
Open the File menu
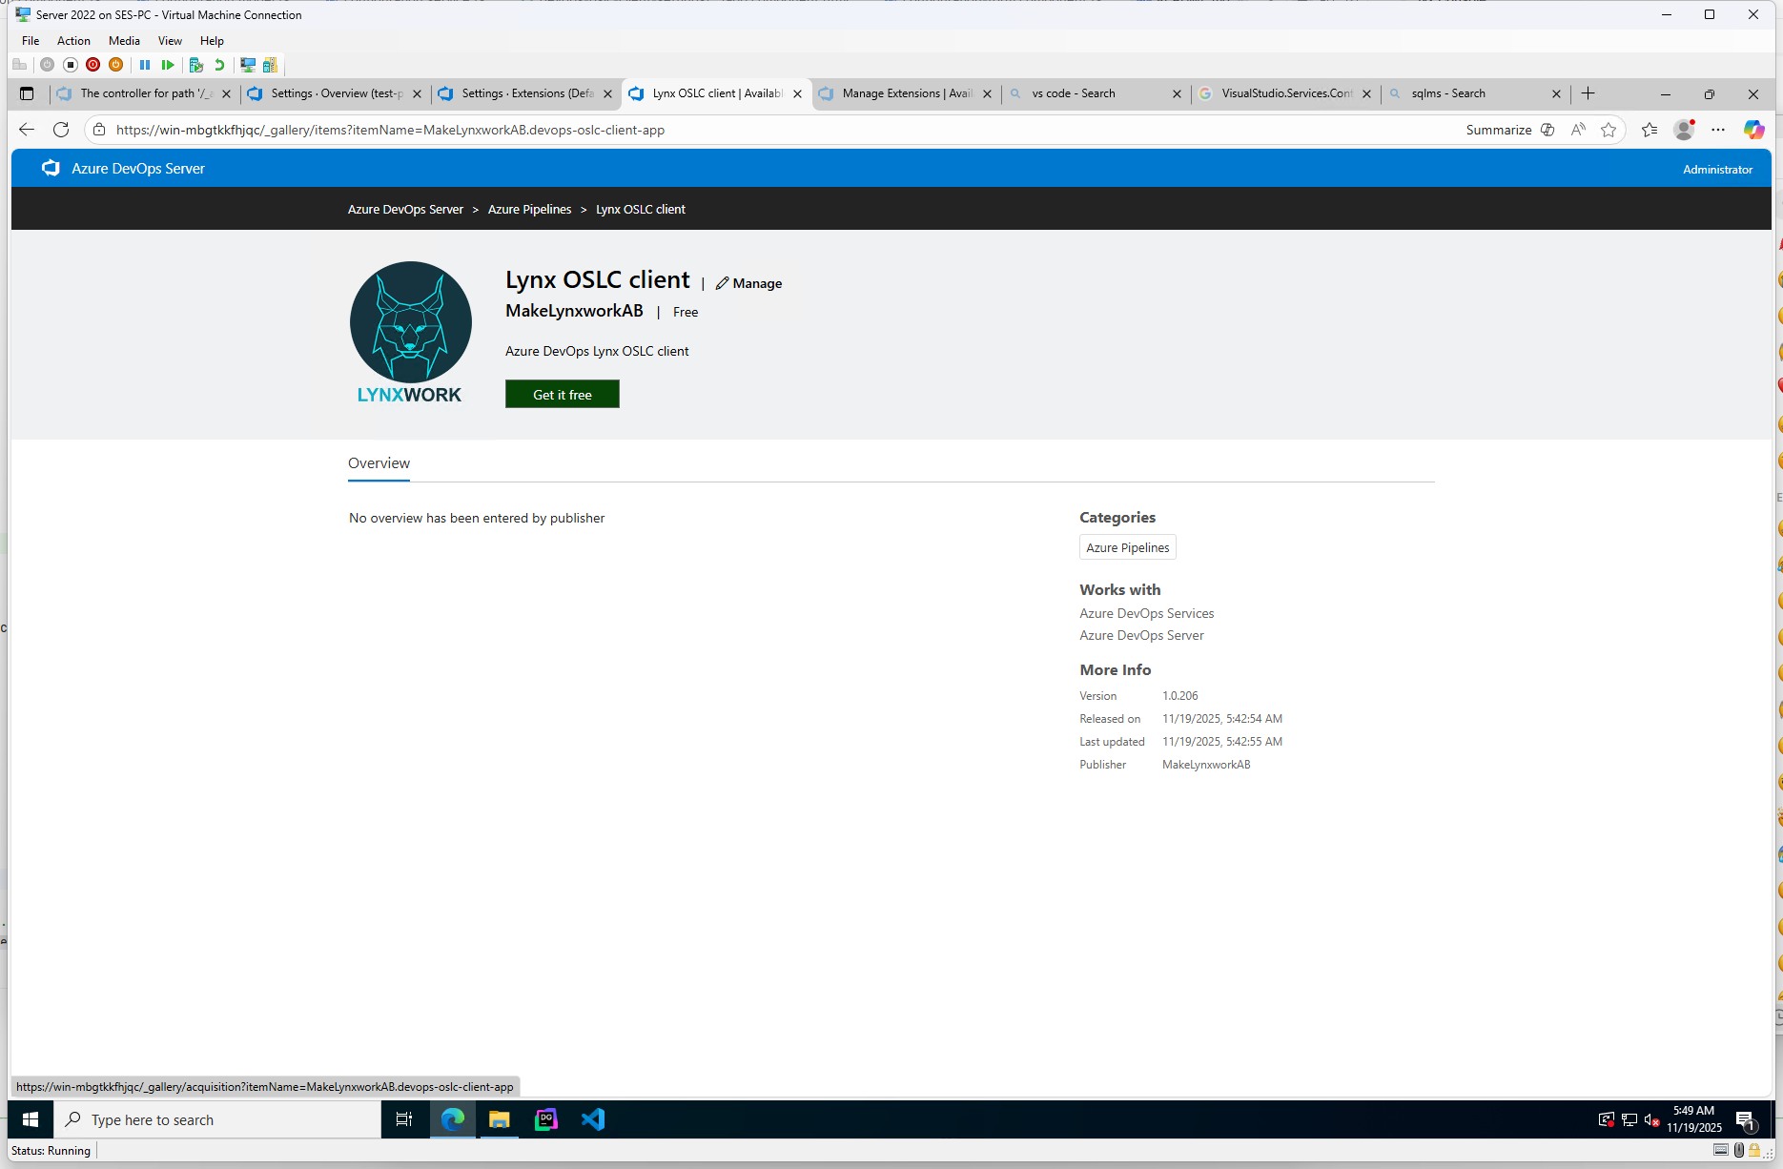click(31, 41)
